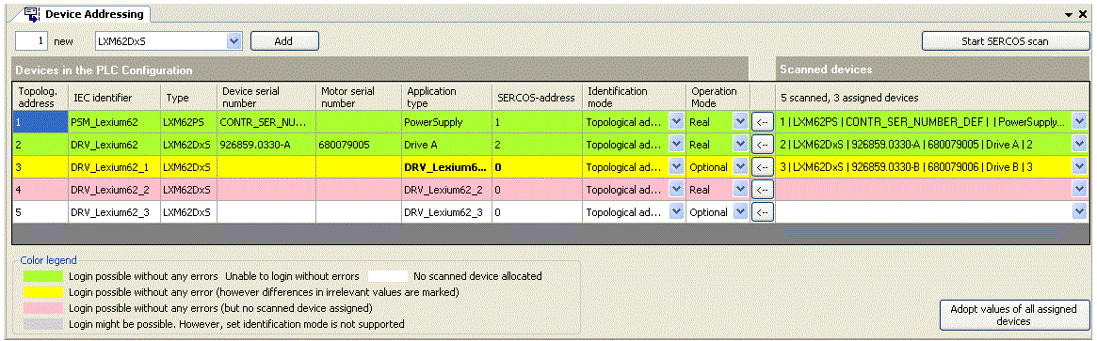Click assign arrow for DRV_Lexium62_1 row
The image size is (1097, 341).
click(763, 167)
